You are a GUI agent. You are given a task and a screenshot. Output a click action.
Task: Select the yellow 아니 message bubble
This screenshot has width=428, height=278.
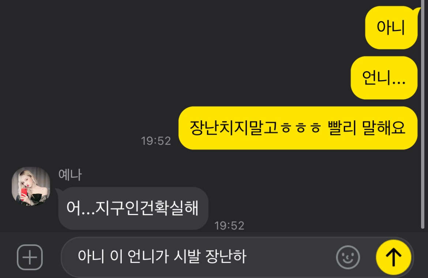pyautogui.click(x=391, y=27)
